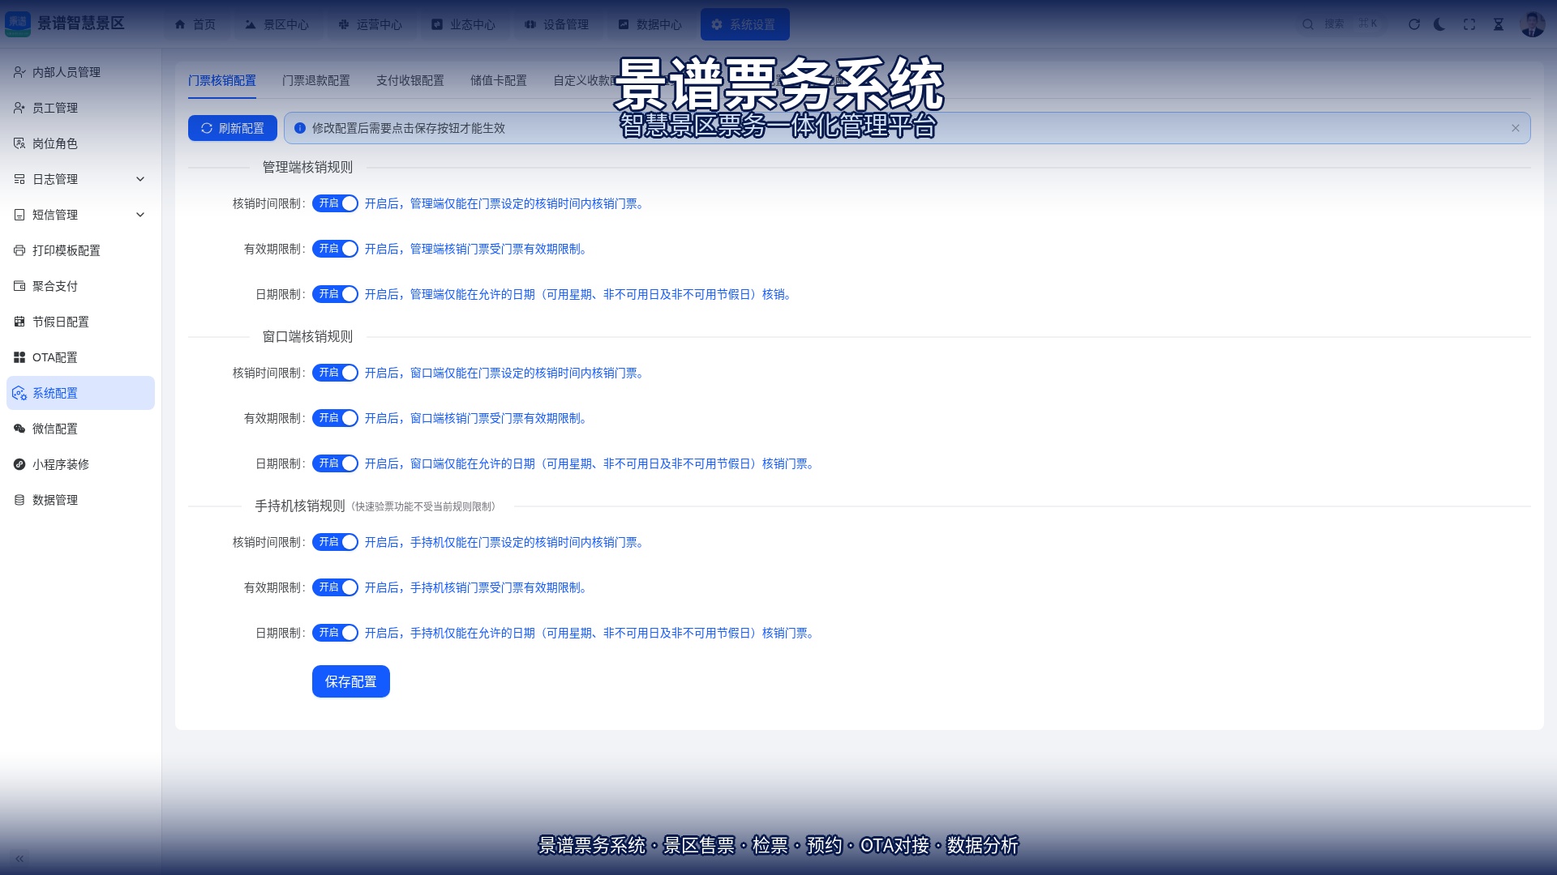Switch to 储值卡配置 tab
Image resolution: width=1557 pixels, height=875 pixels.
[x=499, y=80]
